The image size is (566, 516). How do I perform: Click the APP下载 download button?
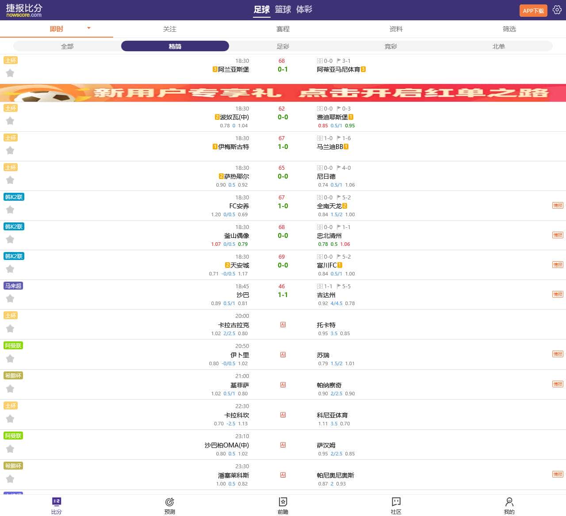pyautogui.click(x=533, y=11)
